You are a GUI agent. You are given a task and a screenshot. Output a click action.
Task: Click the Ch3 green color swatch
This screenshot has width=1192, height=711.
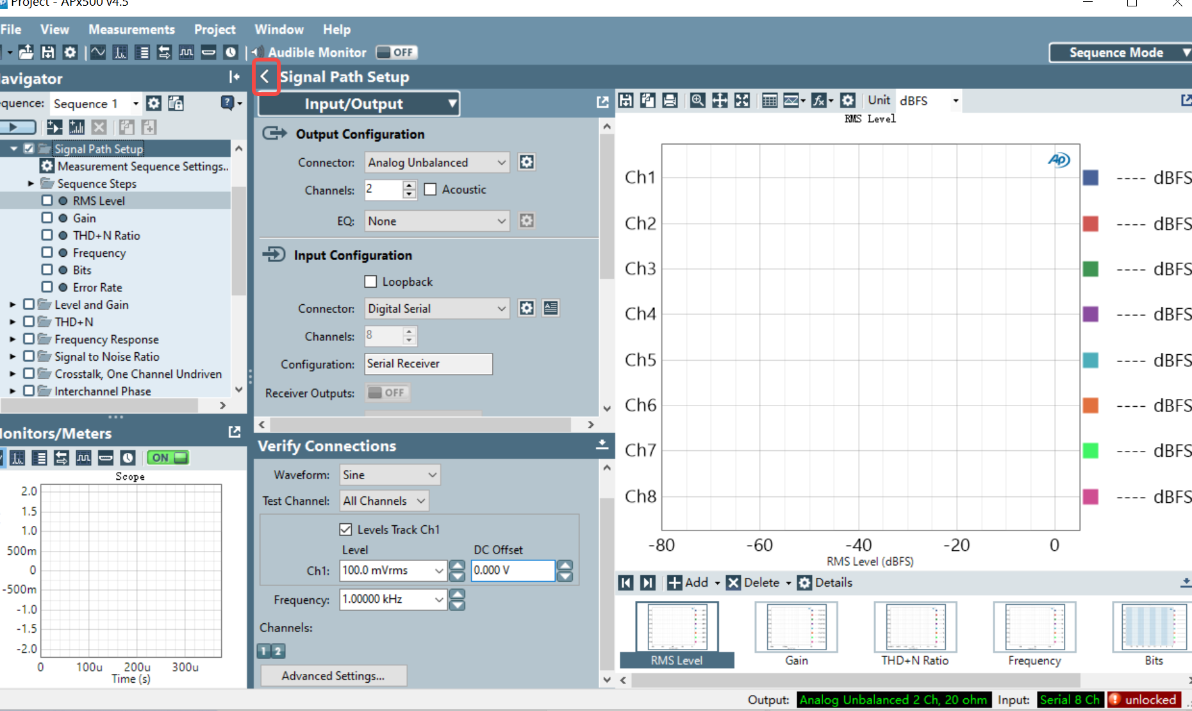(x=1091, y=269)
